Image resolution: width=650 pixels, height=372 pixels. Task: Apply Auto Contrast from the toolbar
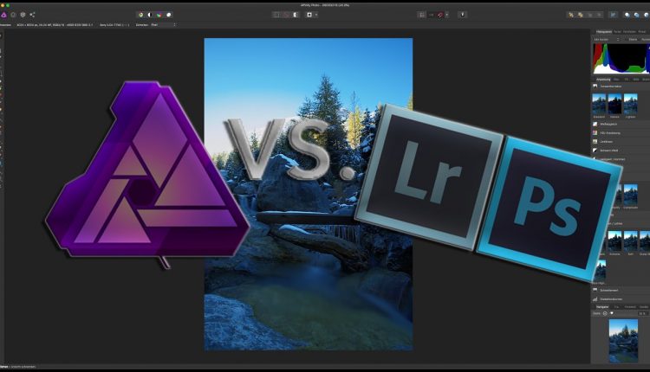(x=150, y=15)
